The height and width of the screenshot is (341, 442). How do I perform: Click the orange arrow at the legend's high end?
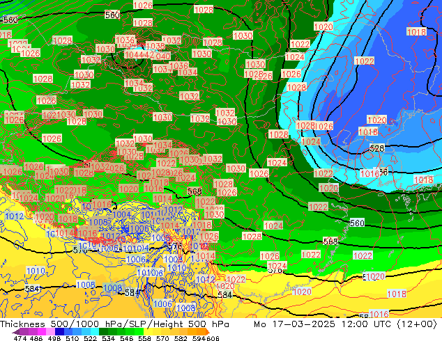pyautogui.click(x=208, y=332)
